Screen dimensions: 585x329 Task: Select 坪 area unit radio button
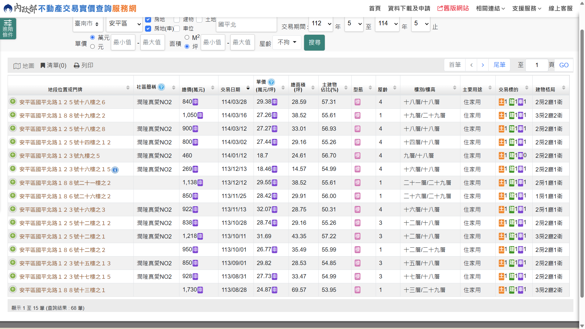[187, 46]
